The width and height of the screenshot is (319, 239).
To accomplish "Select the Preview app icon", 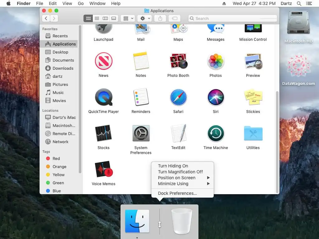I will pos(253,61).
